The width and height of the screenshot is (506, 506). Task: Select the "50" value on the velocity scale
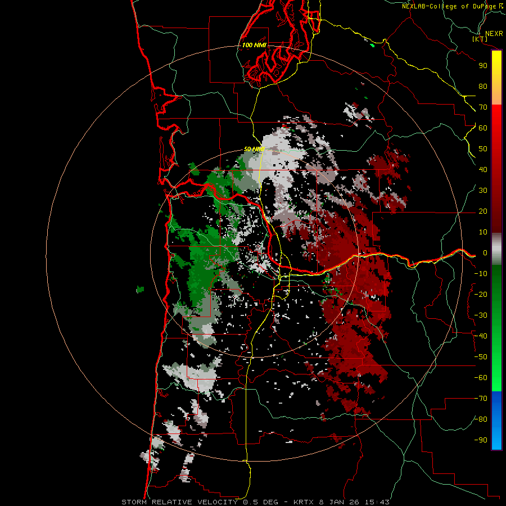(483, 149)
